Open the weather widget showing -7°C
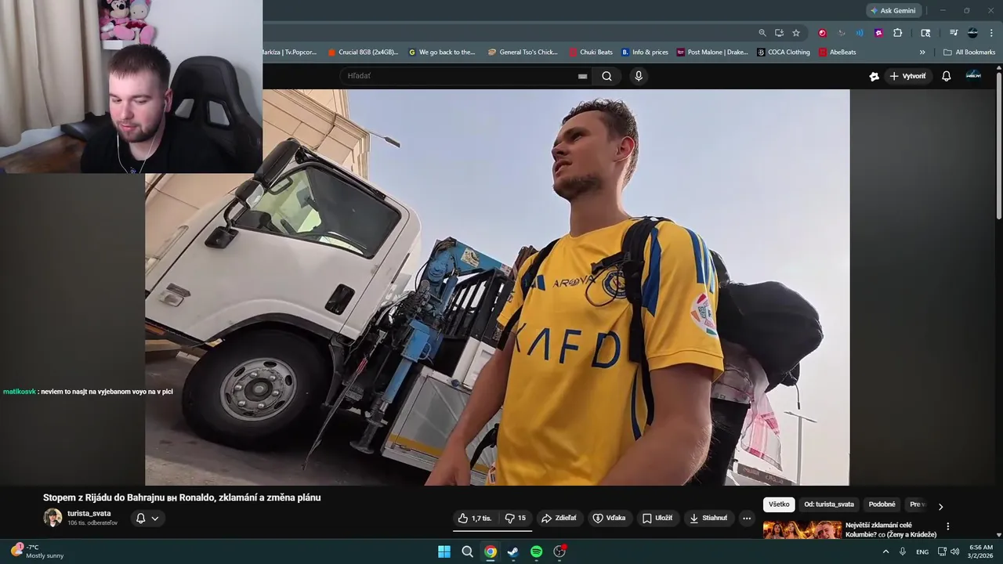The height and width of the screenshot is (564, 1003). point(38,551)
